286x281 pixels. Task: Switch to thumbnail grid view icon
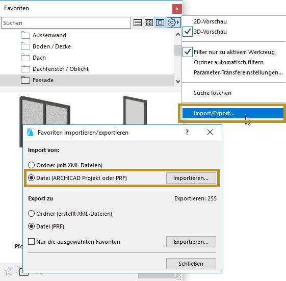(149, 22)
